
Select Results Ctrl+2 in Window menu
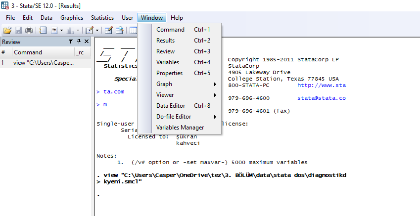coord(180,41)
